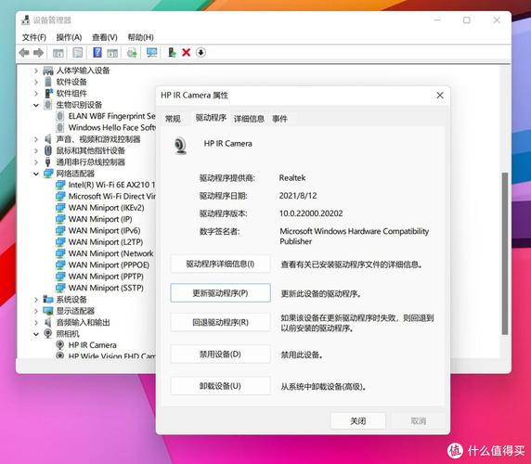Select Intel(R) Wi-Fi 6E AX210 adapter

click(x=111, y=185)
